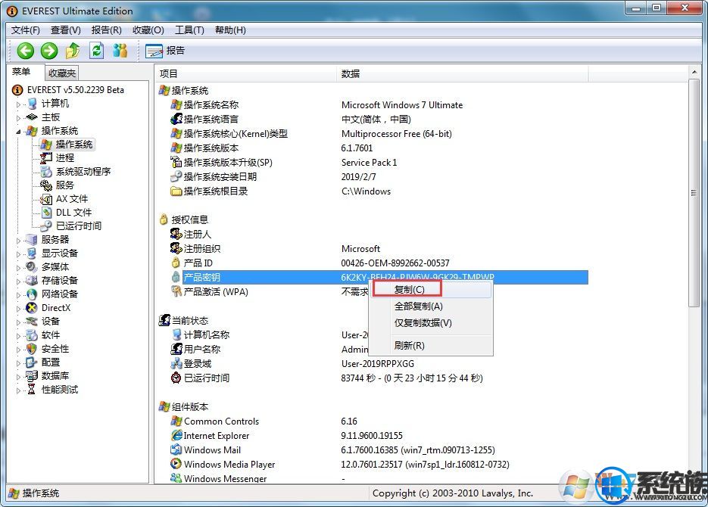
Task: Open the 工具(T) menu
Action: point(189,30)
